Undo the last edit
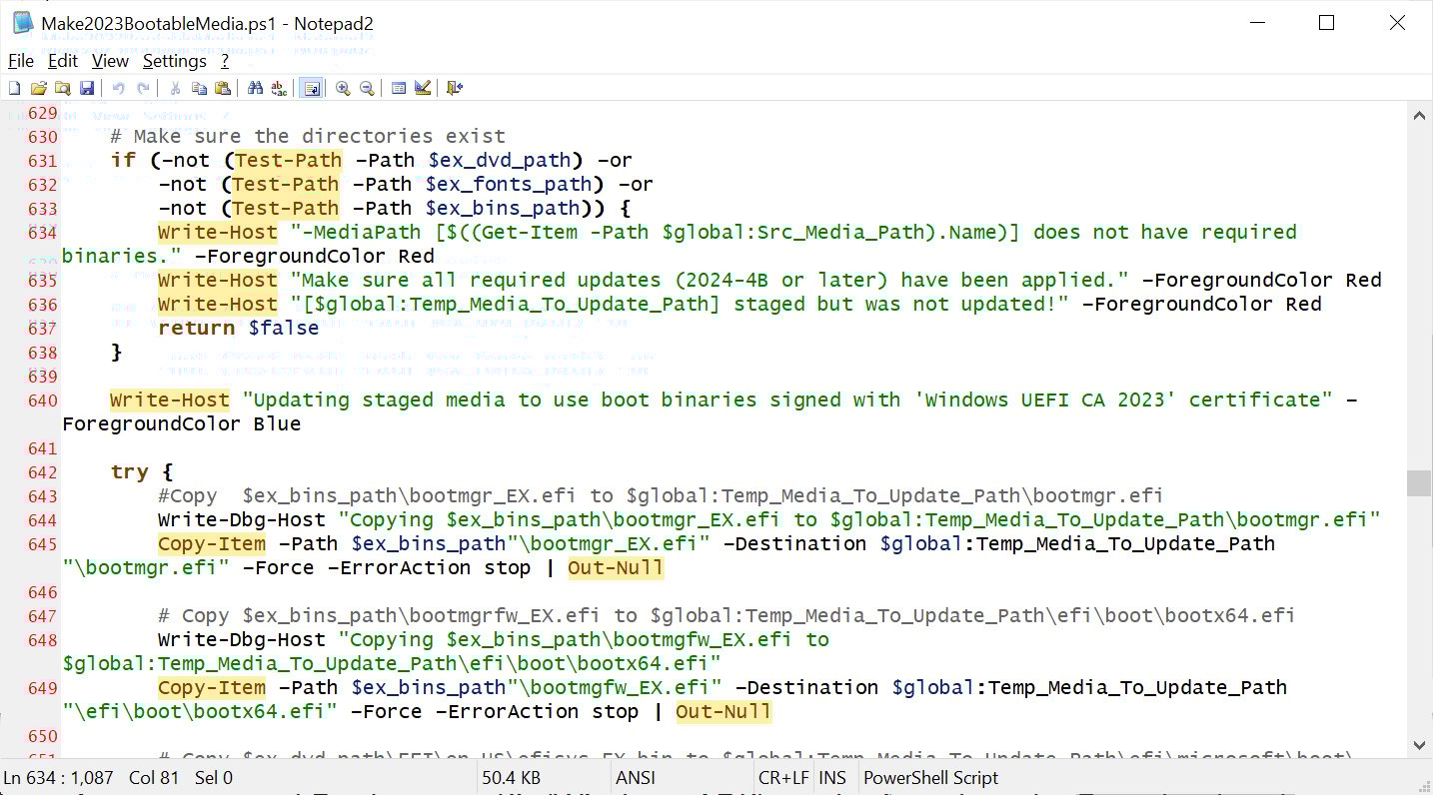This screenshot has height=795, width=1433. (x=118, y=88)
